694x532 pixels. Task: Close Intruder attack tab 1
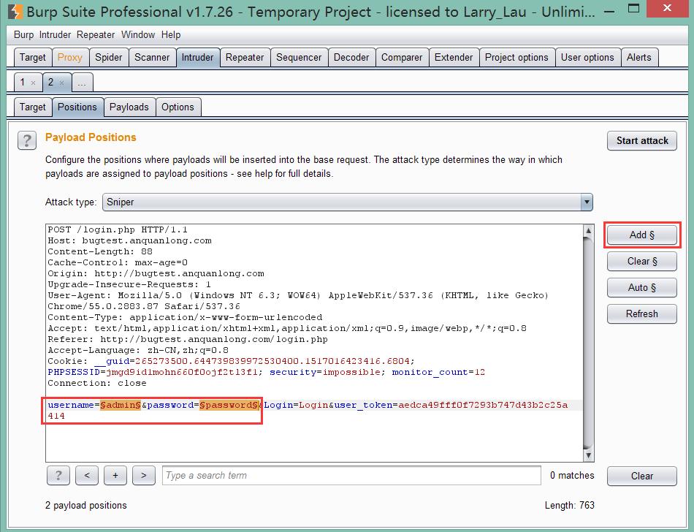click(x=33, y=83)
